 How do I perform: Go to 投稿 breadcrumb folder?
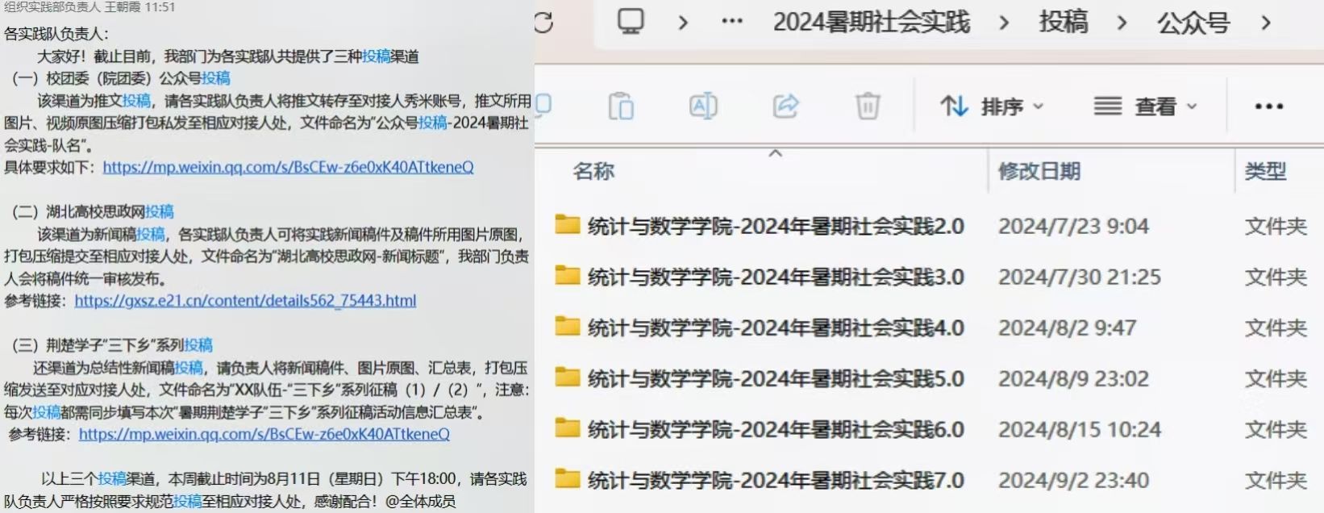(x=1063, y=23)
